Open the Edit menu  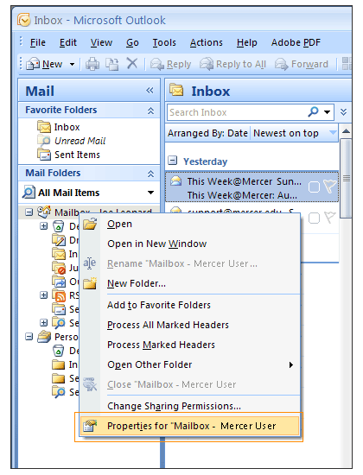point(68,42)
